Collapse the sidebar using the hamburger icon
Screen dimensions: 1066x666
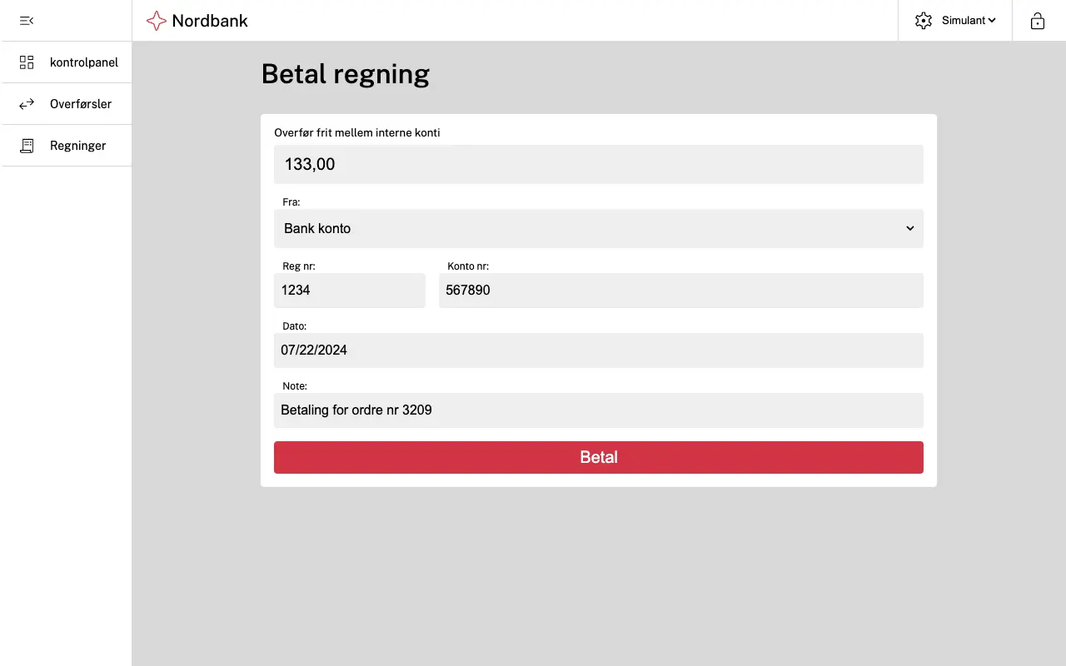click(26, 20)
